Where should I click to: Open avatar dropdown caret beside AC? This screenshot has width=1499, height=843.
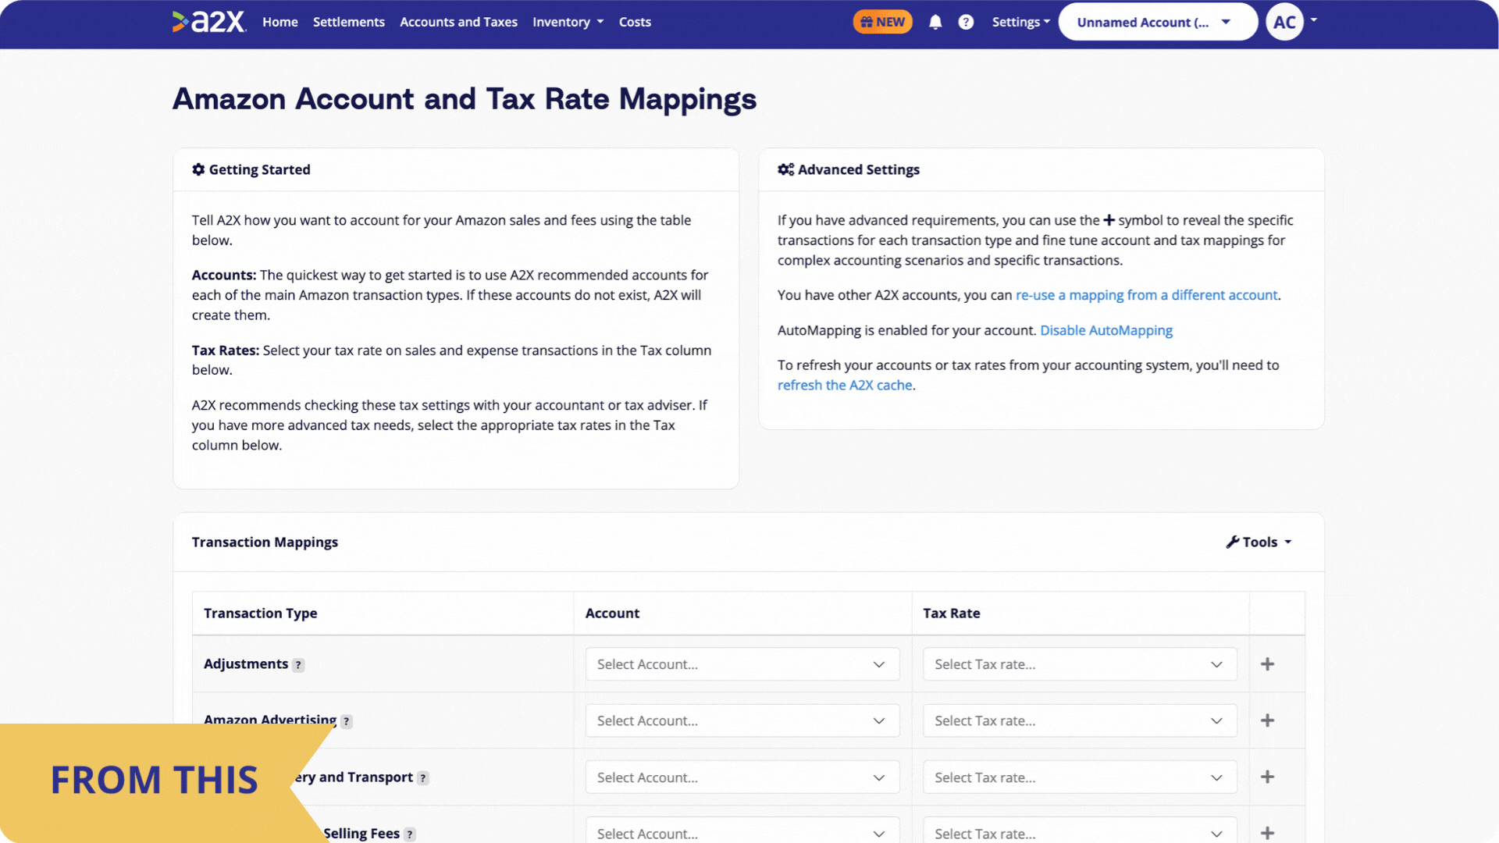[x=1314, y=20]
